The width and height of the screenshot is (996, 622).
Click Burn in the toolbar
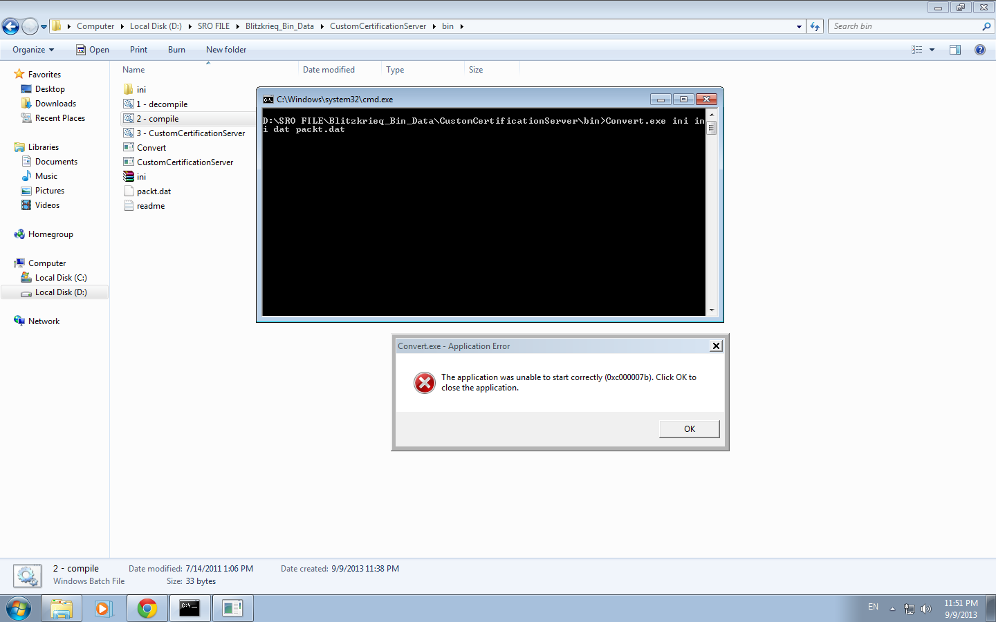(x=176, y=50)
